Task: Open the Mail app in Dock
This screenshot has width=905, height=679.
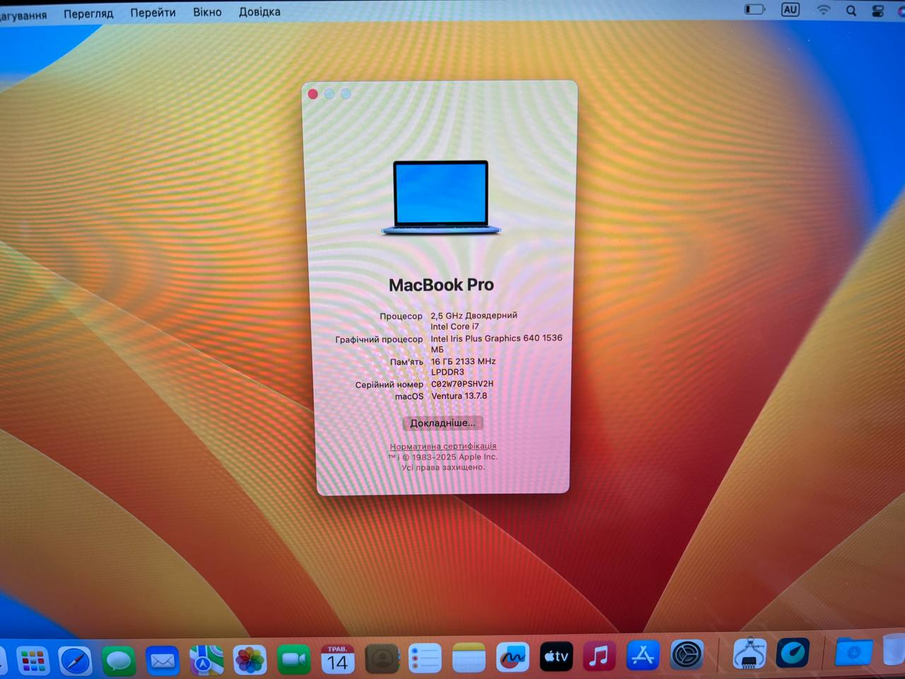Action: coord(162,660)
